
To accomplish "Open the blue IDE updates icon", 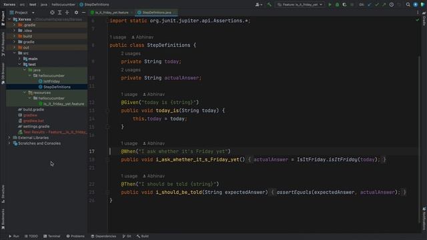I will point(415,5).
